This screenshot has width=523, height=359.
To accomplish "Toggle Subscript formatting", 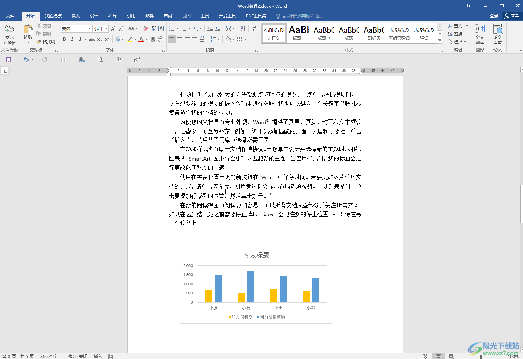I will point(99,39).
